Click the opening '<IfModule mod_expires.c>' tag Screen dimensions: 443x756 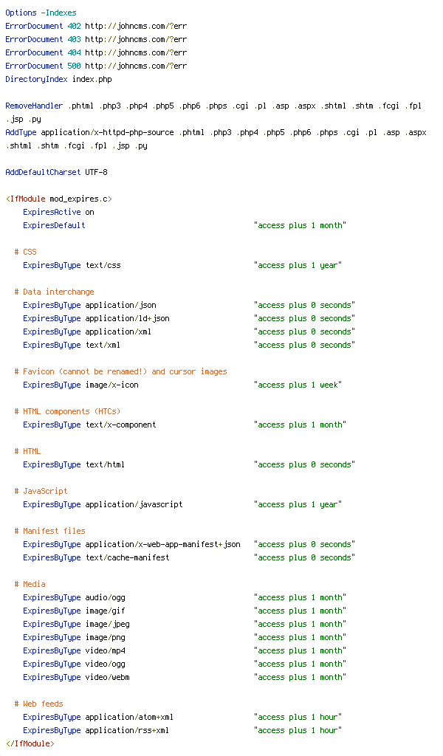tap(59, 199)
